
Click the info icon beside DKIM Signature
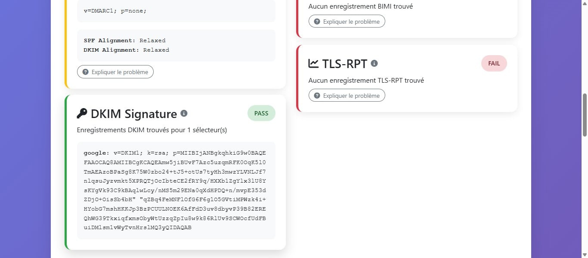pos(184,113)
